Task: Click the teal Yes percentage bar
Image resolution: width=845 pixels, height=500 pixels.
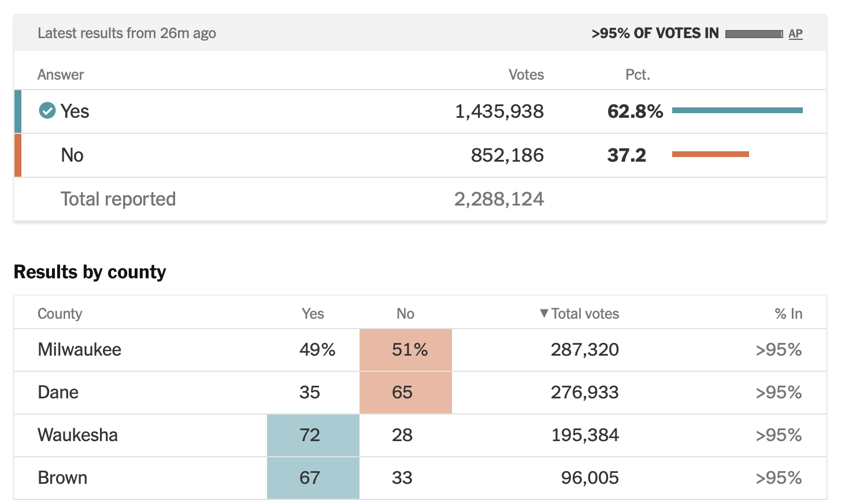Action: tap(737, 110)
